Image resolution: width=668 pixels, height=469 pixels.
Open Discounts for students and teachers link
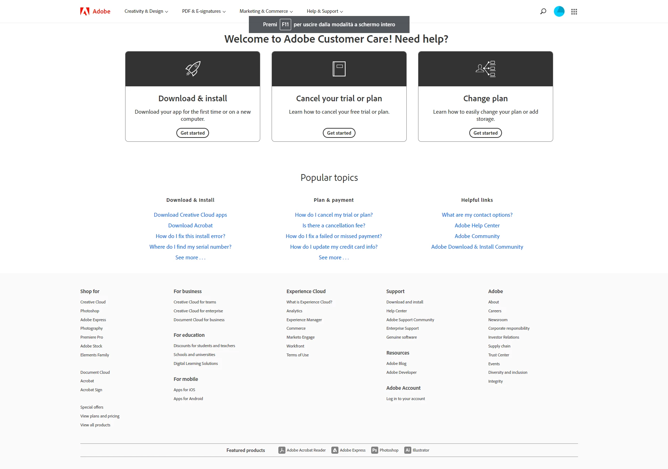(x=204, y=346)
